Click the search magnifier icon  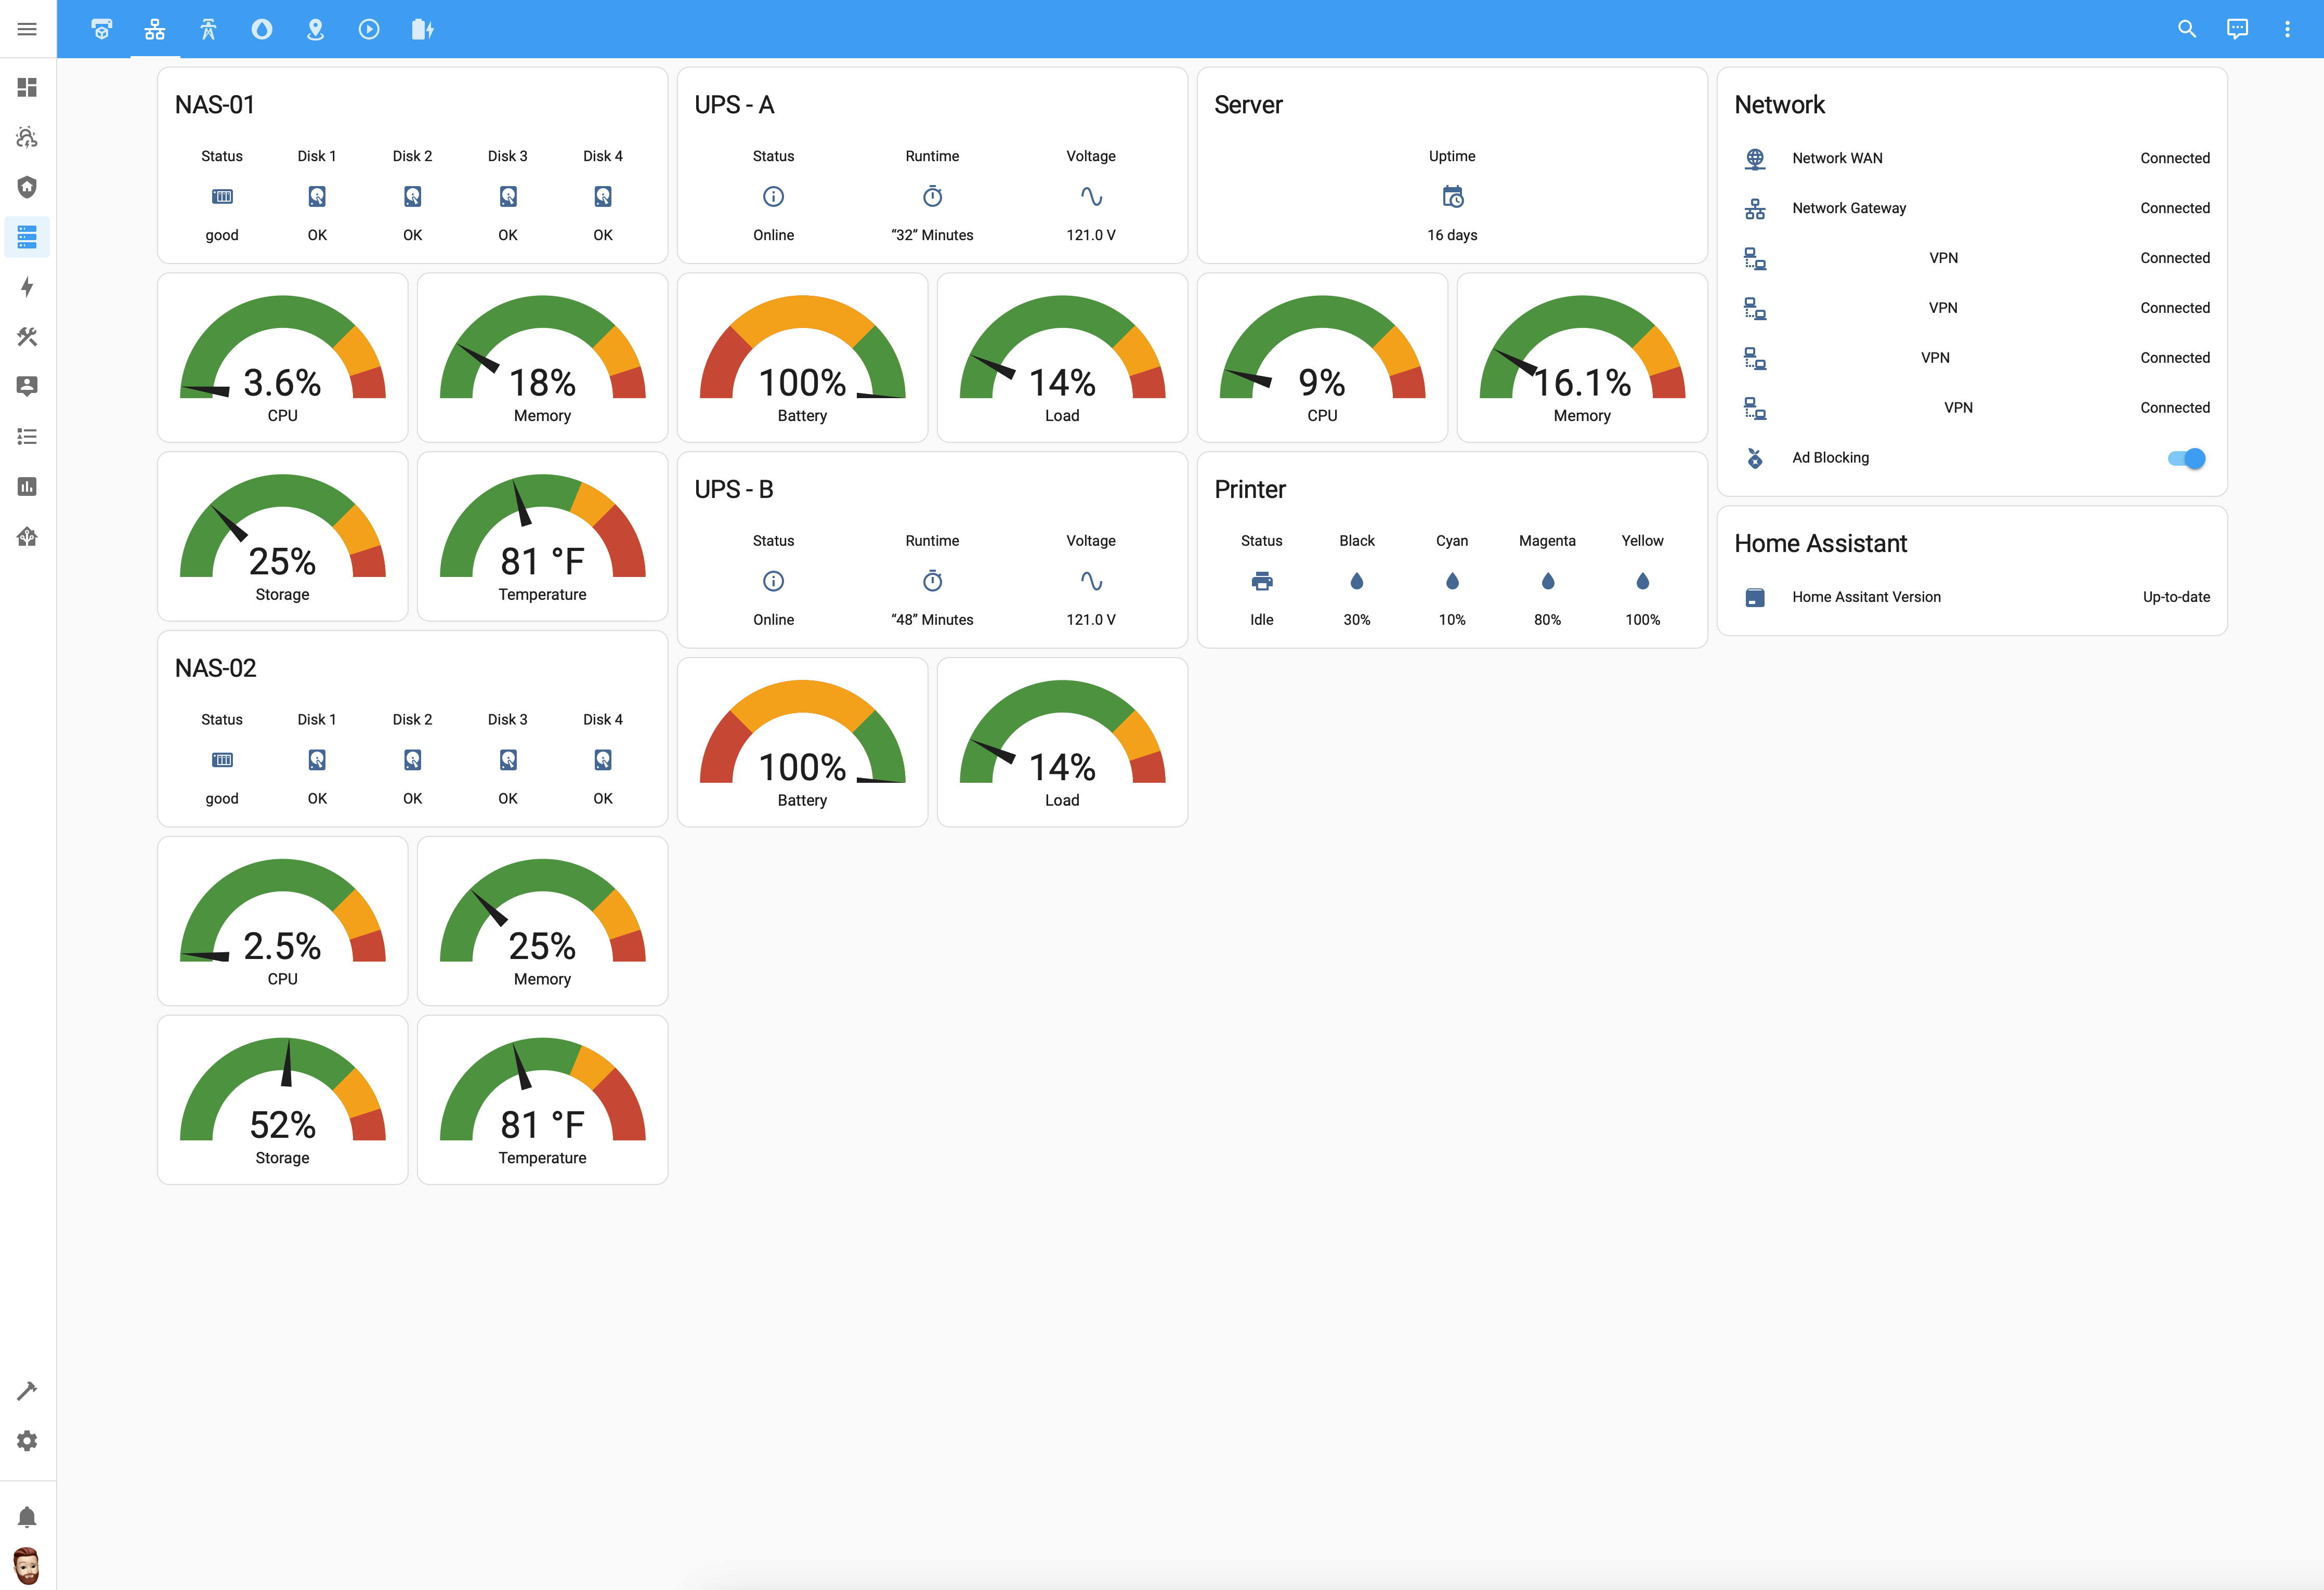(x=2187, y=29)
